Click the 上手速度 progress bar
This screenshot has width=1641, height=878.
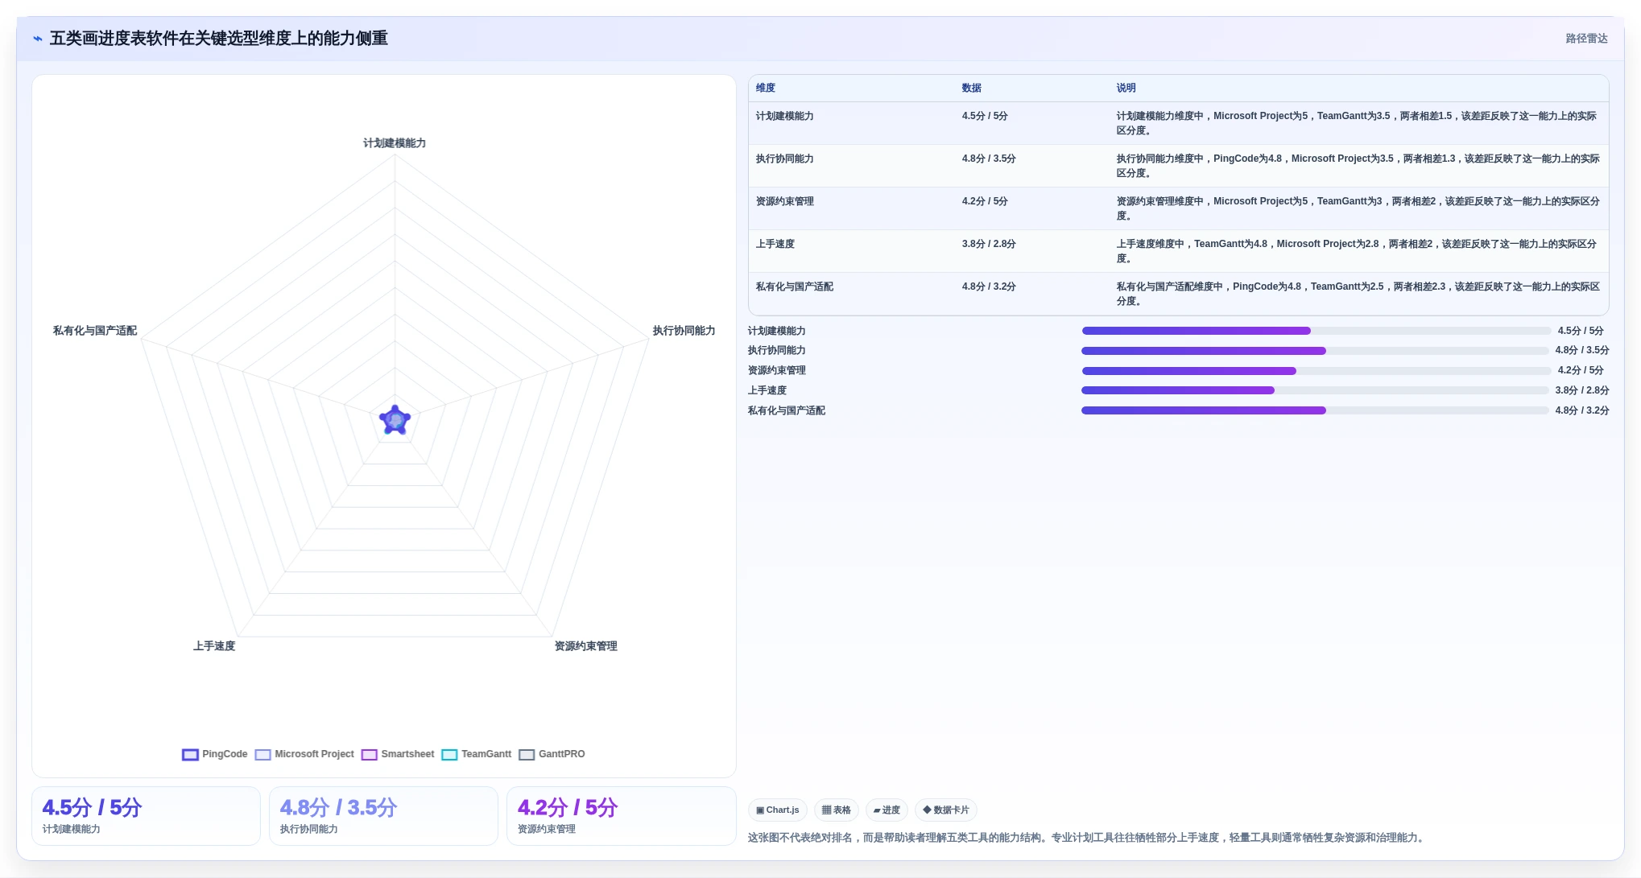1315,390
